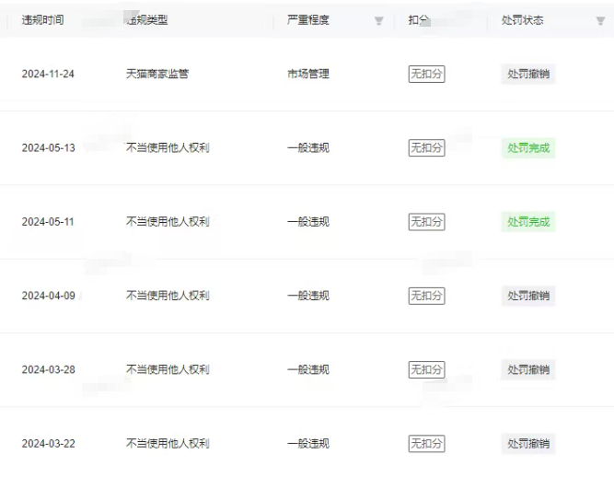The width and height of the screenshot is (614, 478).
Task: Click 处罚撤销 status for the 2024-03-22 violation
Action: coord(528,444)
